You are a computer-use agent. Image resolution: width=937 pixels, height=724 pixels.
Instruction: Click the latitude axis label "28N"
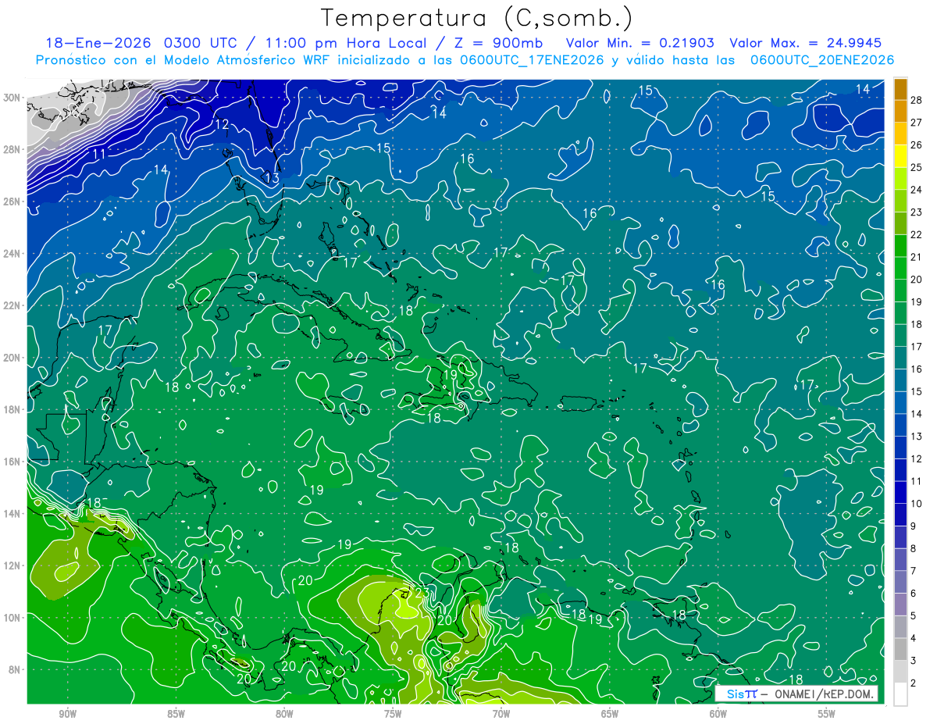(x=12, y=149)
